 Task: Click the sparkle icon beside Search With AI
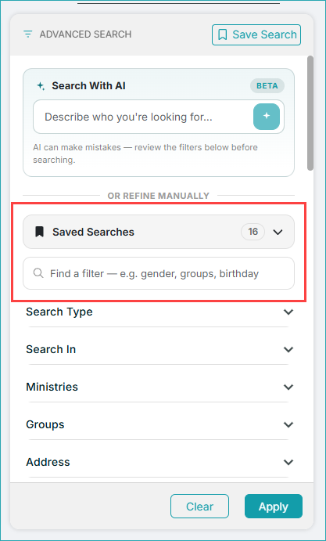click(41, 86)
